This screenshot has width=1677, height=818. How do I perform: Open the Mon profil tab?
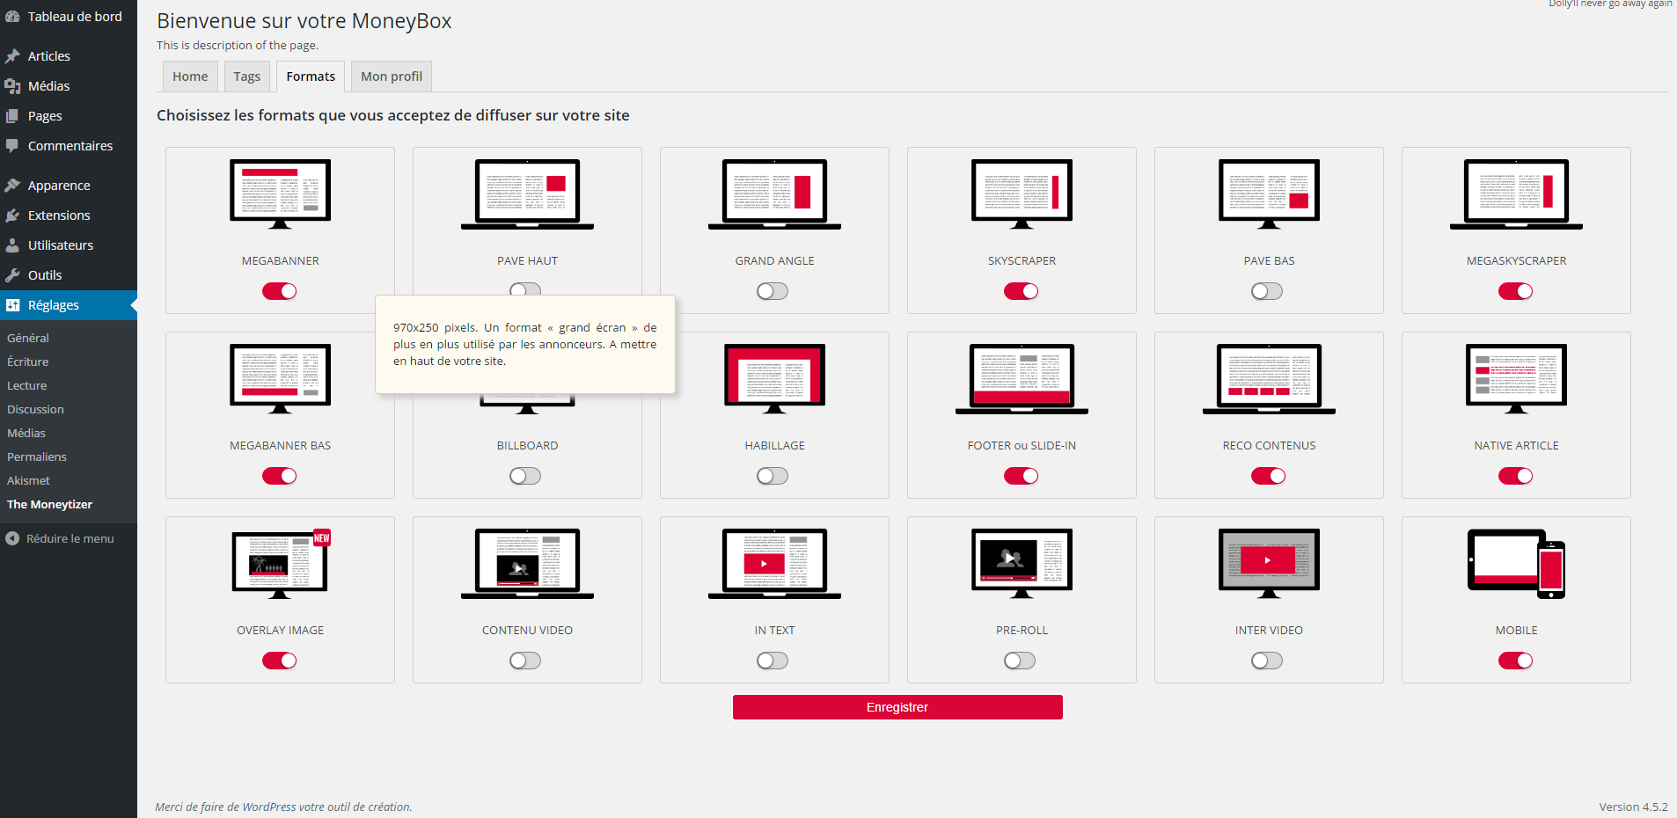pyautogui.click(x=392, y=77)
